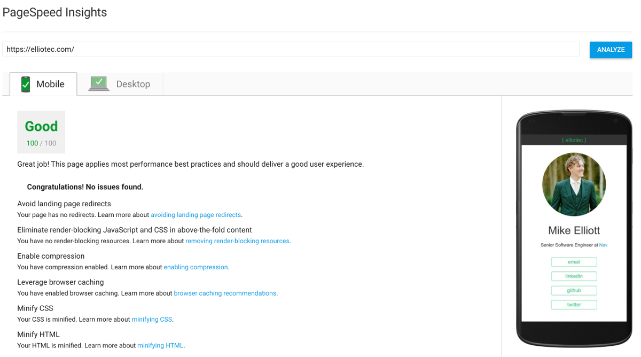Open the minifying HTML link
This screenshot has height=357, width=641.
click(x=160, y=346)
